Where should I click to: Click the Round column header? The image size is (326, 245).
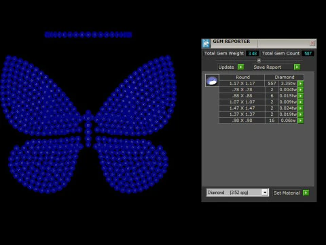coord(242,77)
